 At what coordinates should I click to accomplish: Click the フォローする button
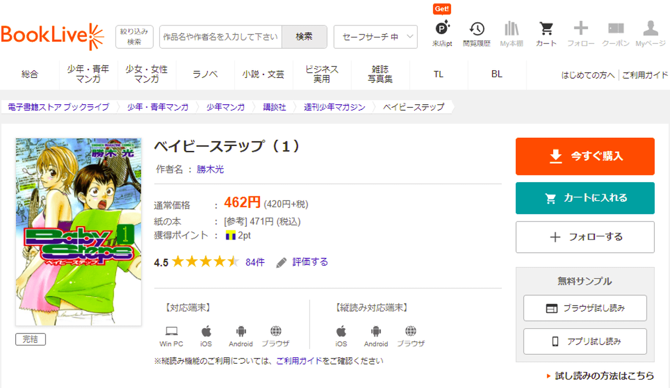(x=585, y=237)
